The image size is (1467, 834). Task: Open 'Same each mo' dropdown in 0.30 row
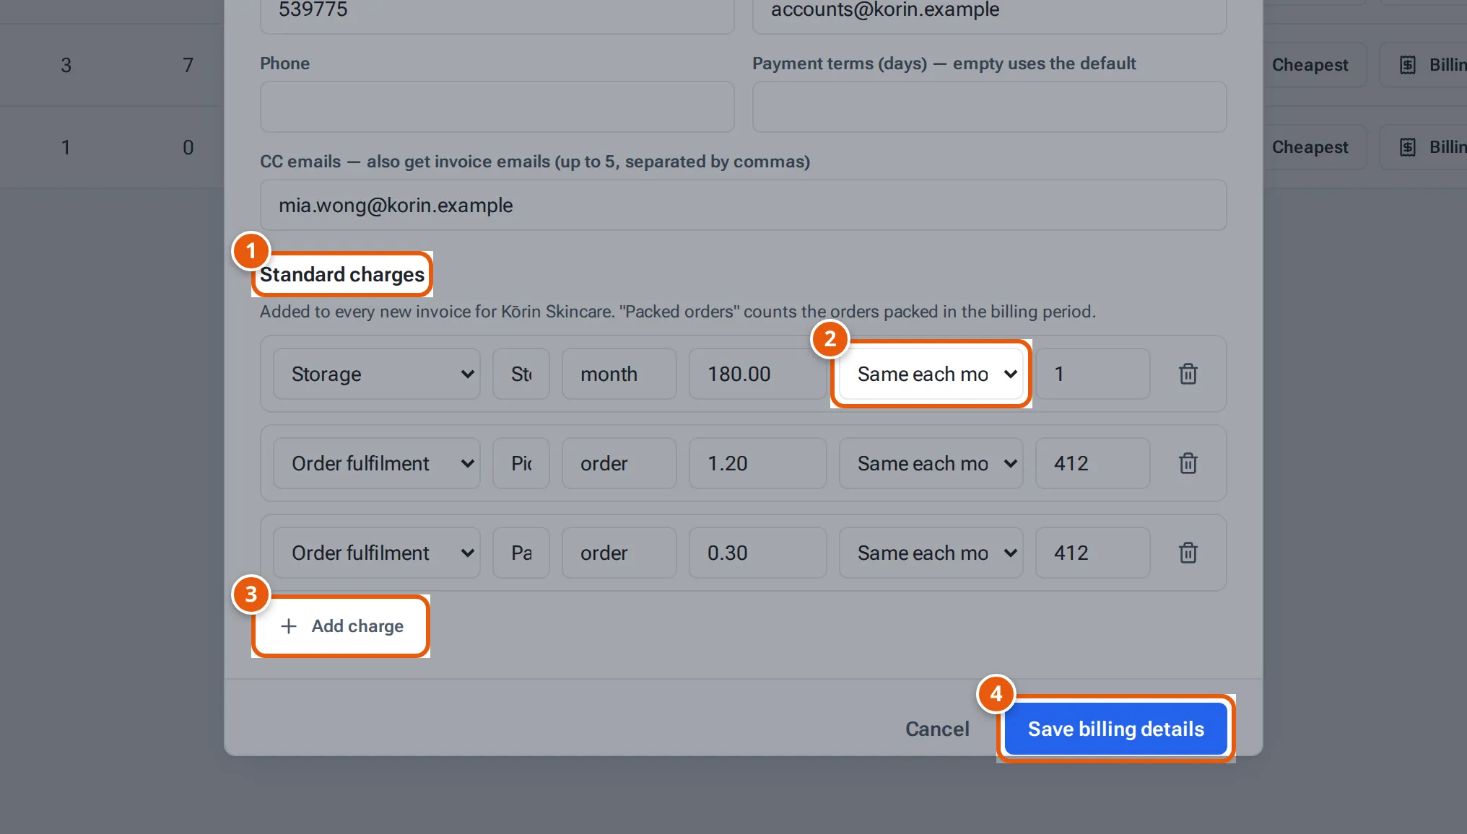[931, 553]
